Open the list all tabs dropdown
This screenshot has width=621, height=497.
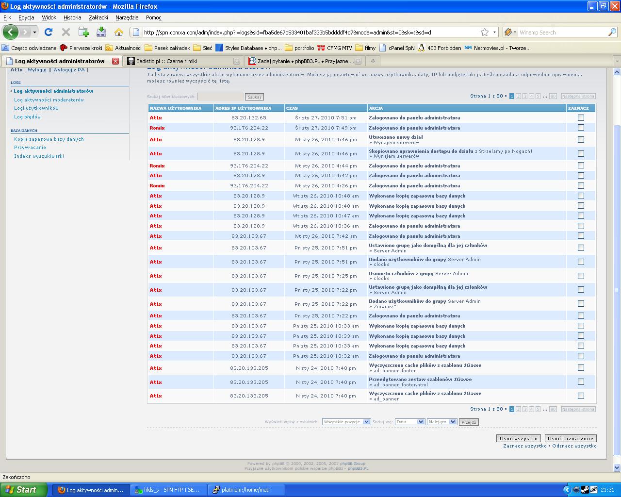[617, 61]
